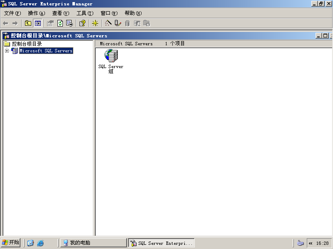Click the keyboard language tray icon
The width and height of the screenshot is (333, 249).
click(301, 243)
